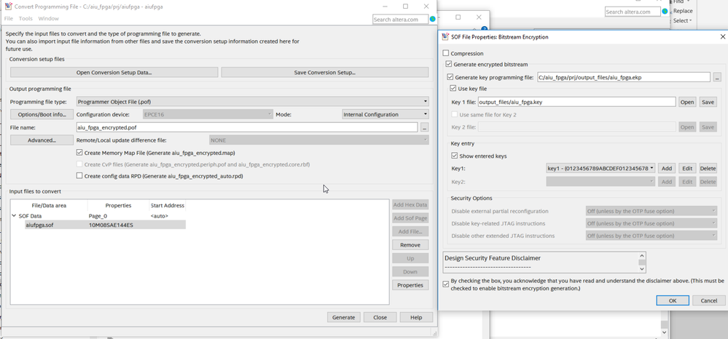Click the Properties column header
This screenshot has height=339, width=728.
[118, 205]
